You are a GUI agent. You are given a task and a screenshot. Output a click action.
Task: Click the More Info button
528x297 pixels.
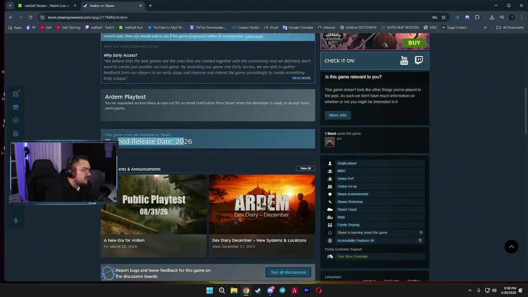coord(338,115)
